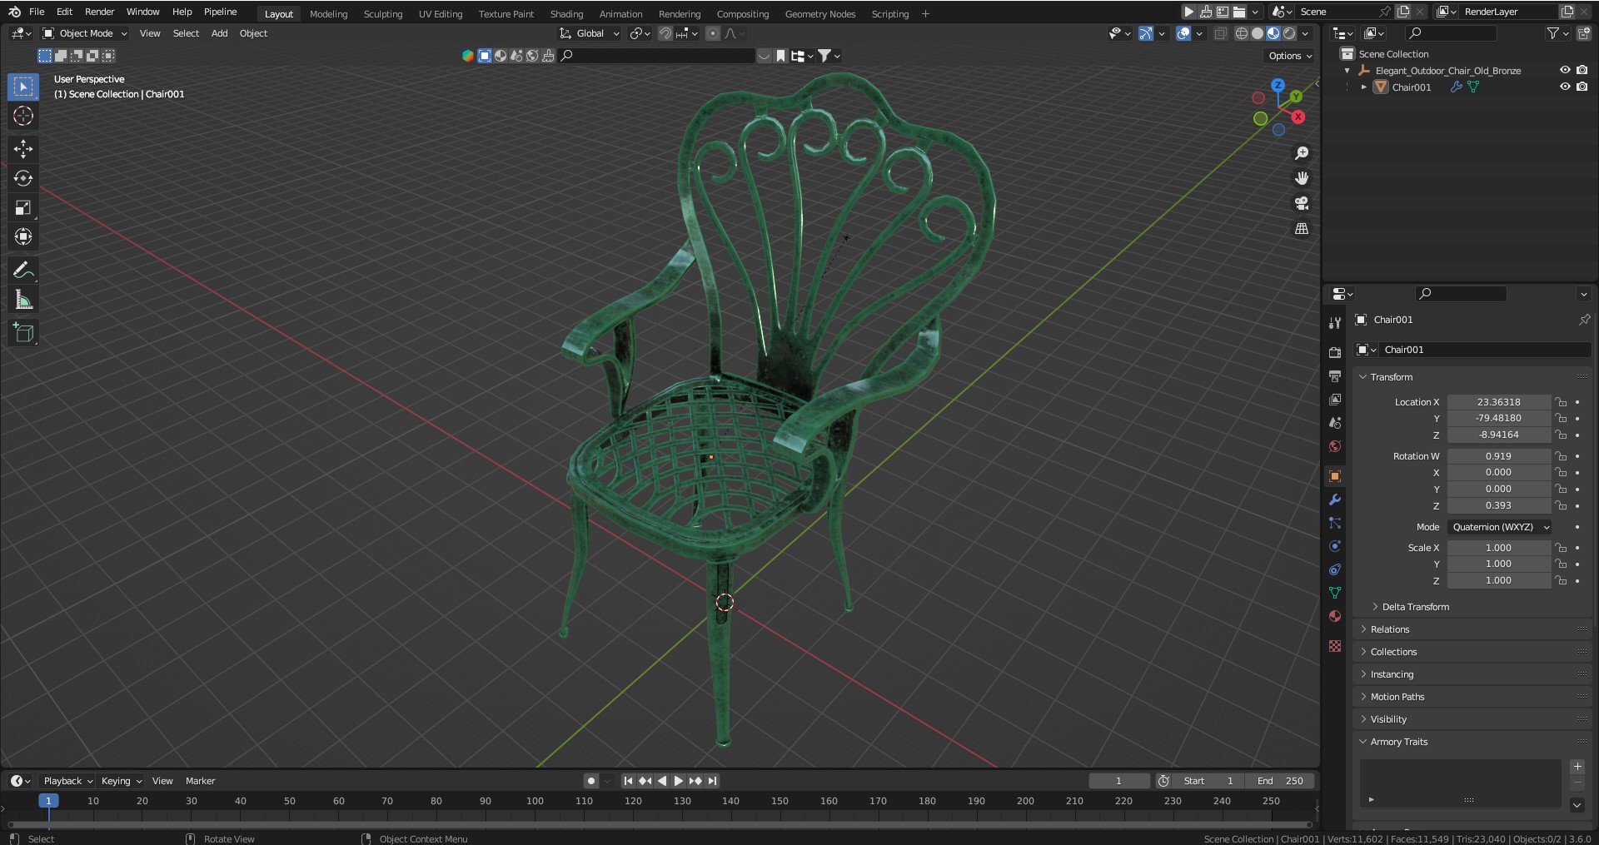
Task: Pin the Chair001 properties context
Action: click(1584, 320)
